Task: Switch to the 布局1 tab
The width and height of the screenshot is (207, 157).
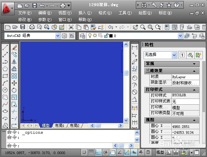Action: tap(60, 126)
